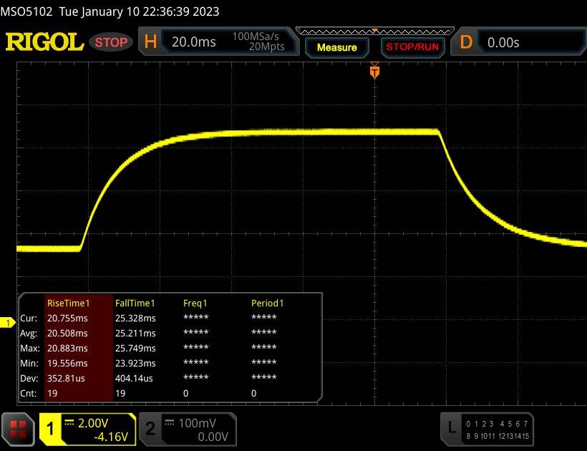Click FallTime1 deviation 404.14us
This screenshot has height=451, width=587.
134,378
